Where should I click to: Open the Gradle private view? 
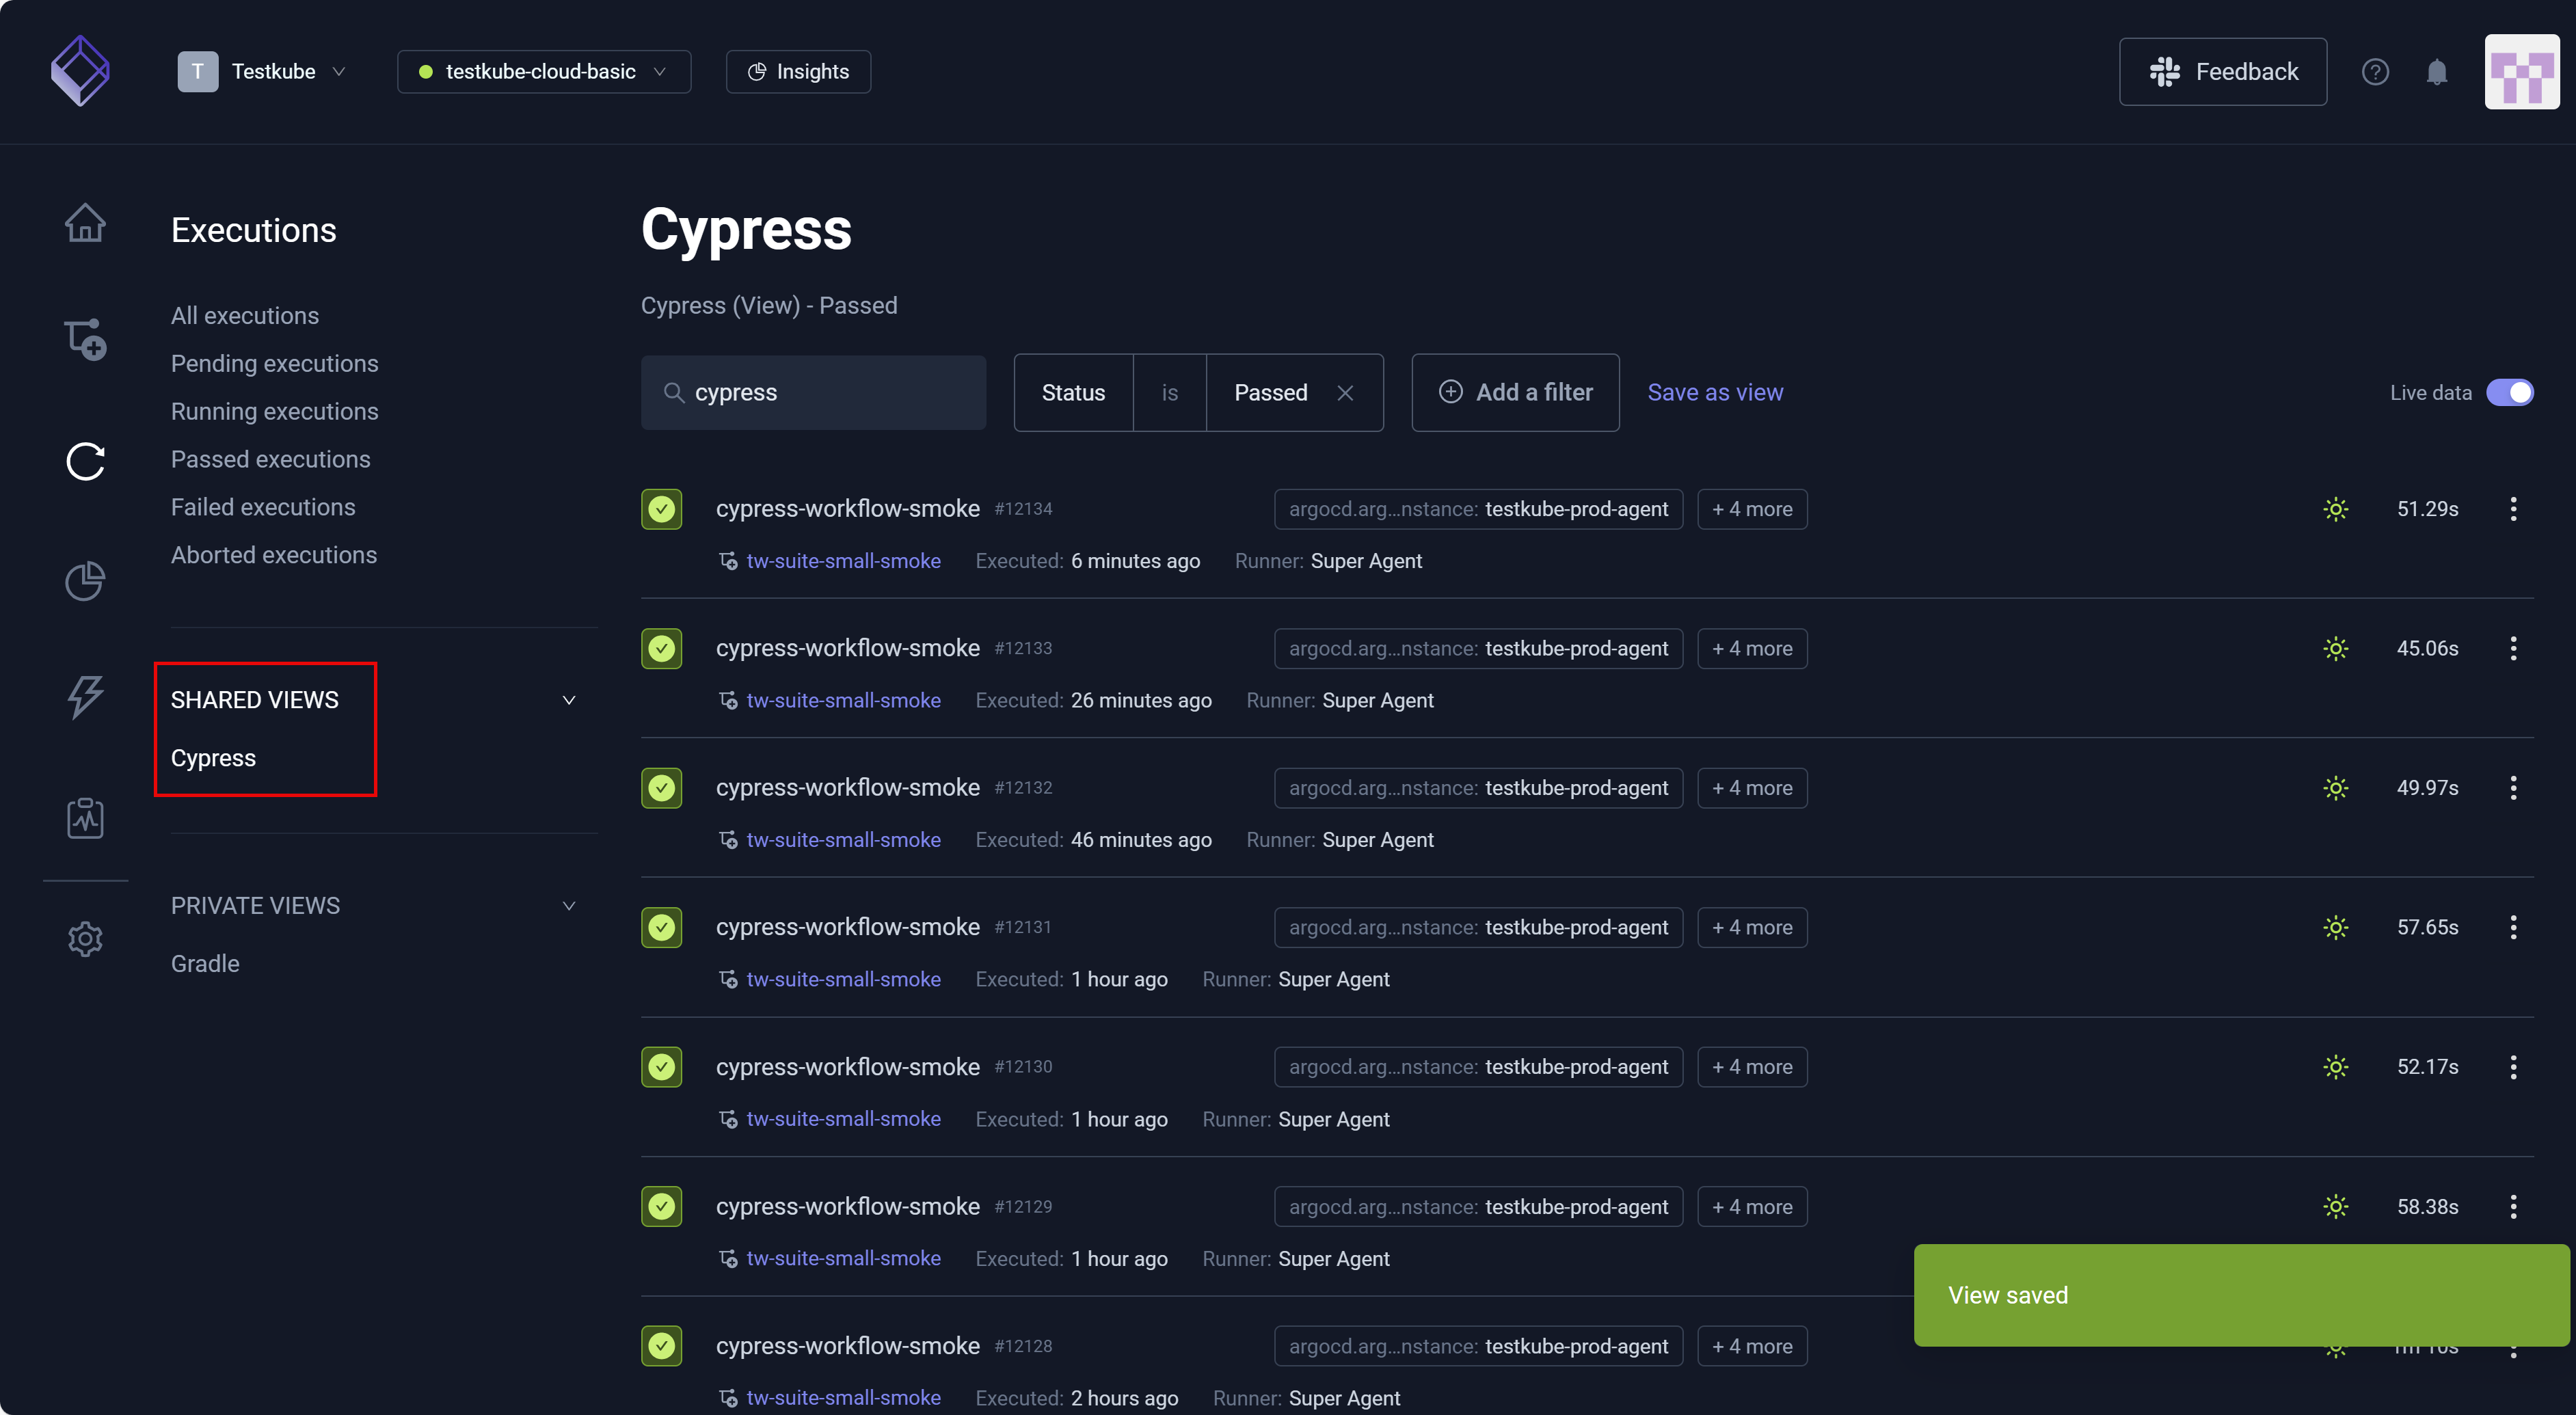(204, 963)
